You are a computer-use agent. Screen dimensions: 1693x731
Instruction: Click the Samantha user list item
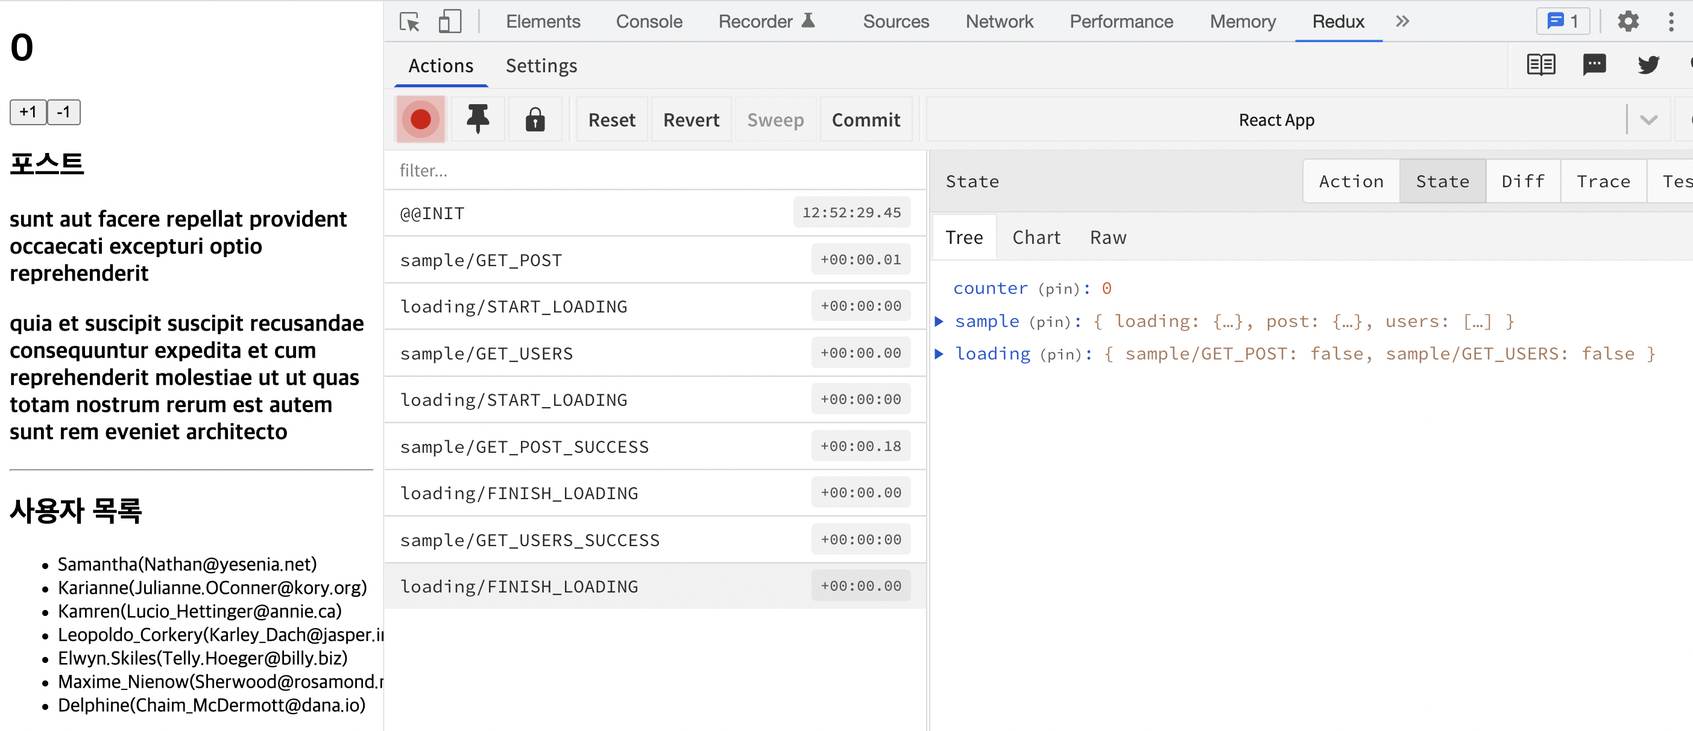pos(188,564)
